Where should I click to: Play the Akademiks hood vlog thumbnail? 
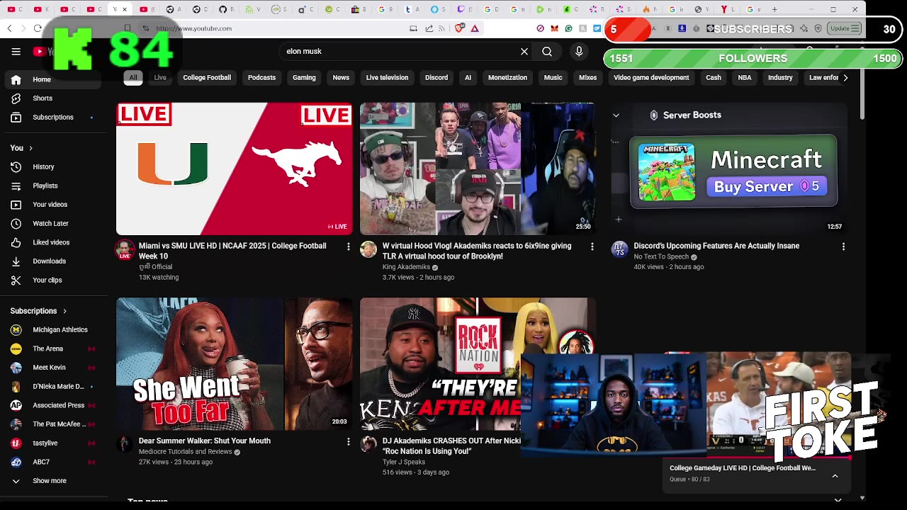pyautogui.click(x=478, y=169)
